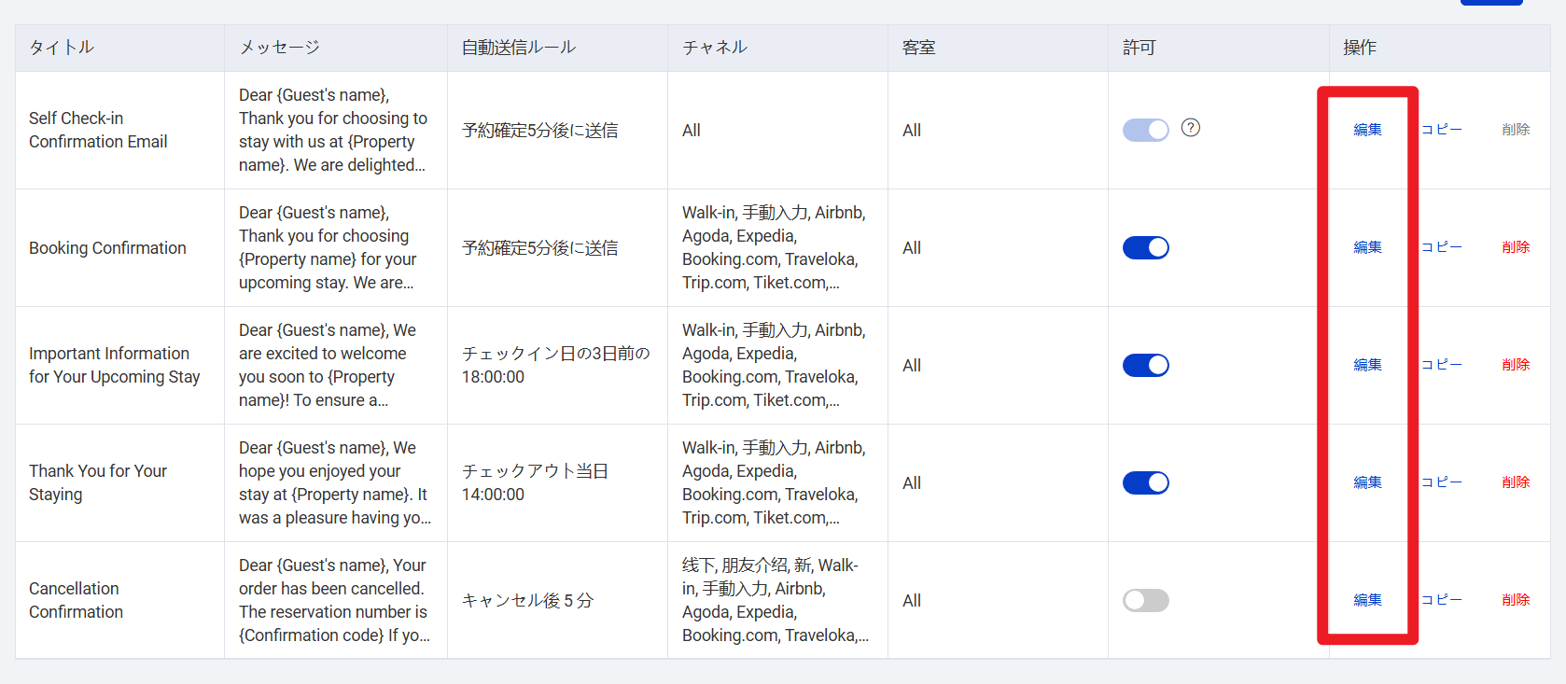Image resolution: width=1566 pixels, height=684 pixels.
Task: Click 削除 for Thank You for Your Staying
Action: (1516, 482)
